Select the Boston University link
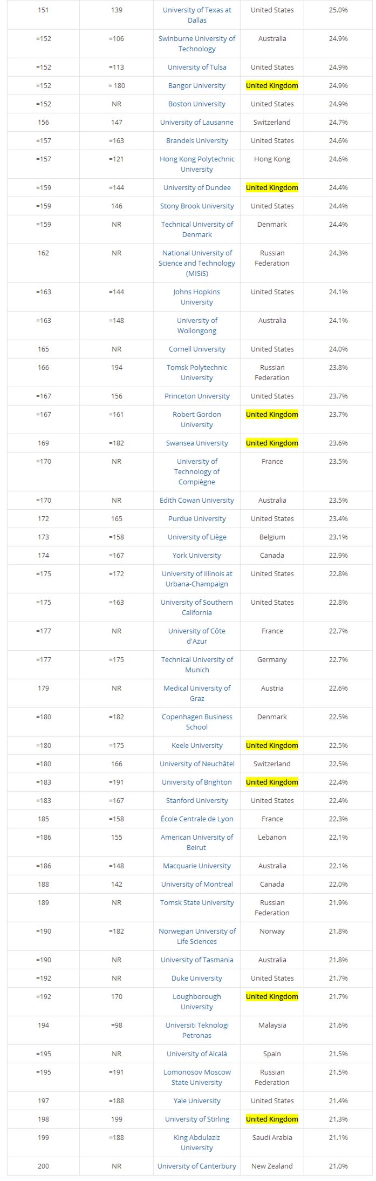Viewport: 376px width, 1181px height. click(x=197, y=104)
